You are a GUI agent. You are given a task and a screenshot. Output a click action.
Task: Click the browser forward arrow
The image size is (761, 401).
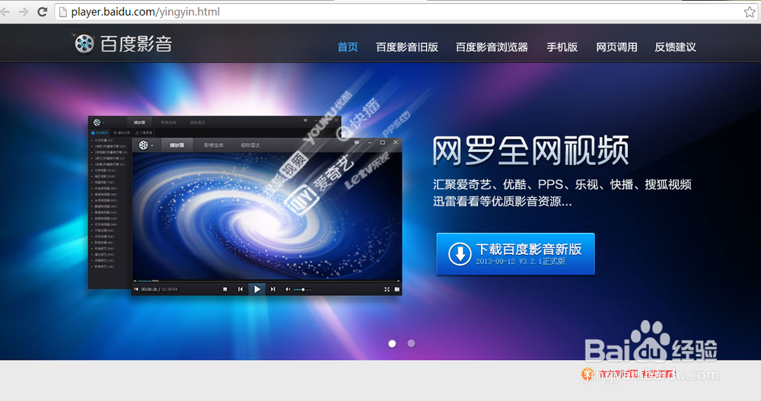tap(24, 11)
